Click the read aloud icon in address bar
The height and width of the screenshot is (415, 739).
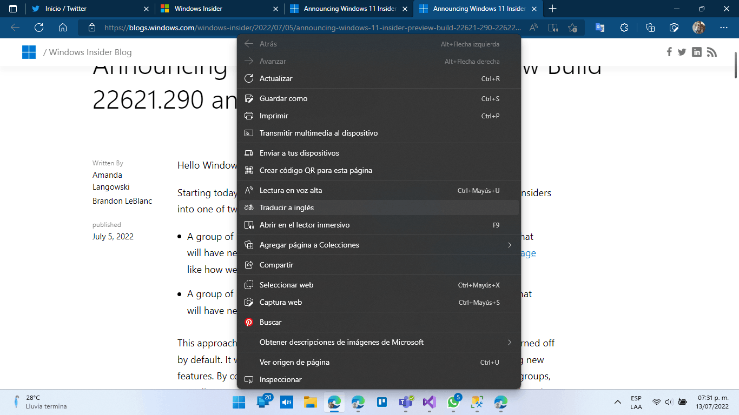click(533, 28)
